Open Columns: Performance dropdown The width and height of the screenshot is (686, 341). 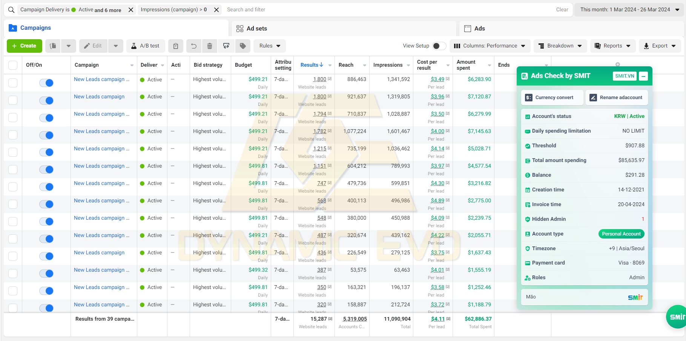pos(490,46)
